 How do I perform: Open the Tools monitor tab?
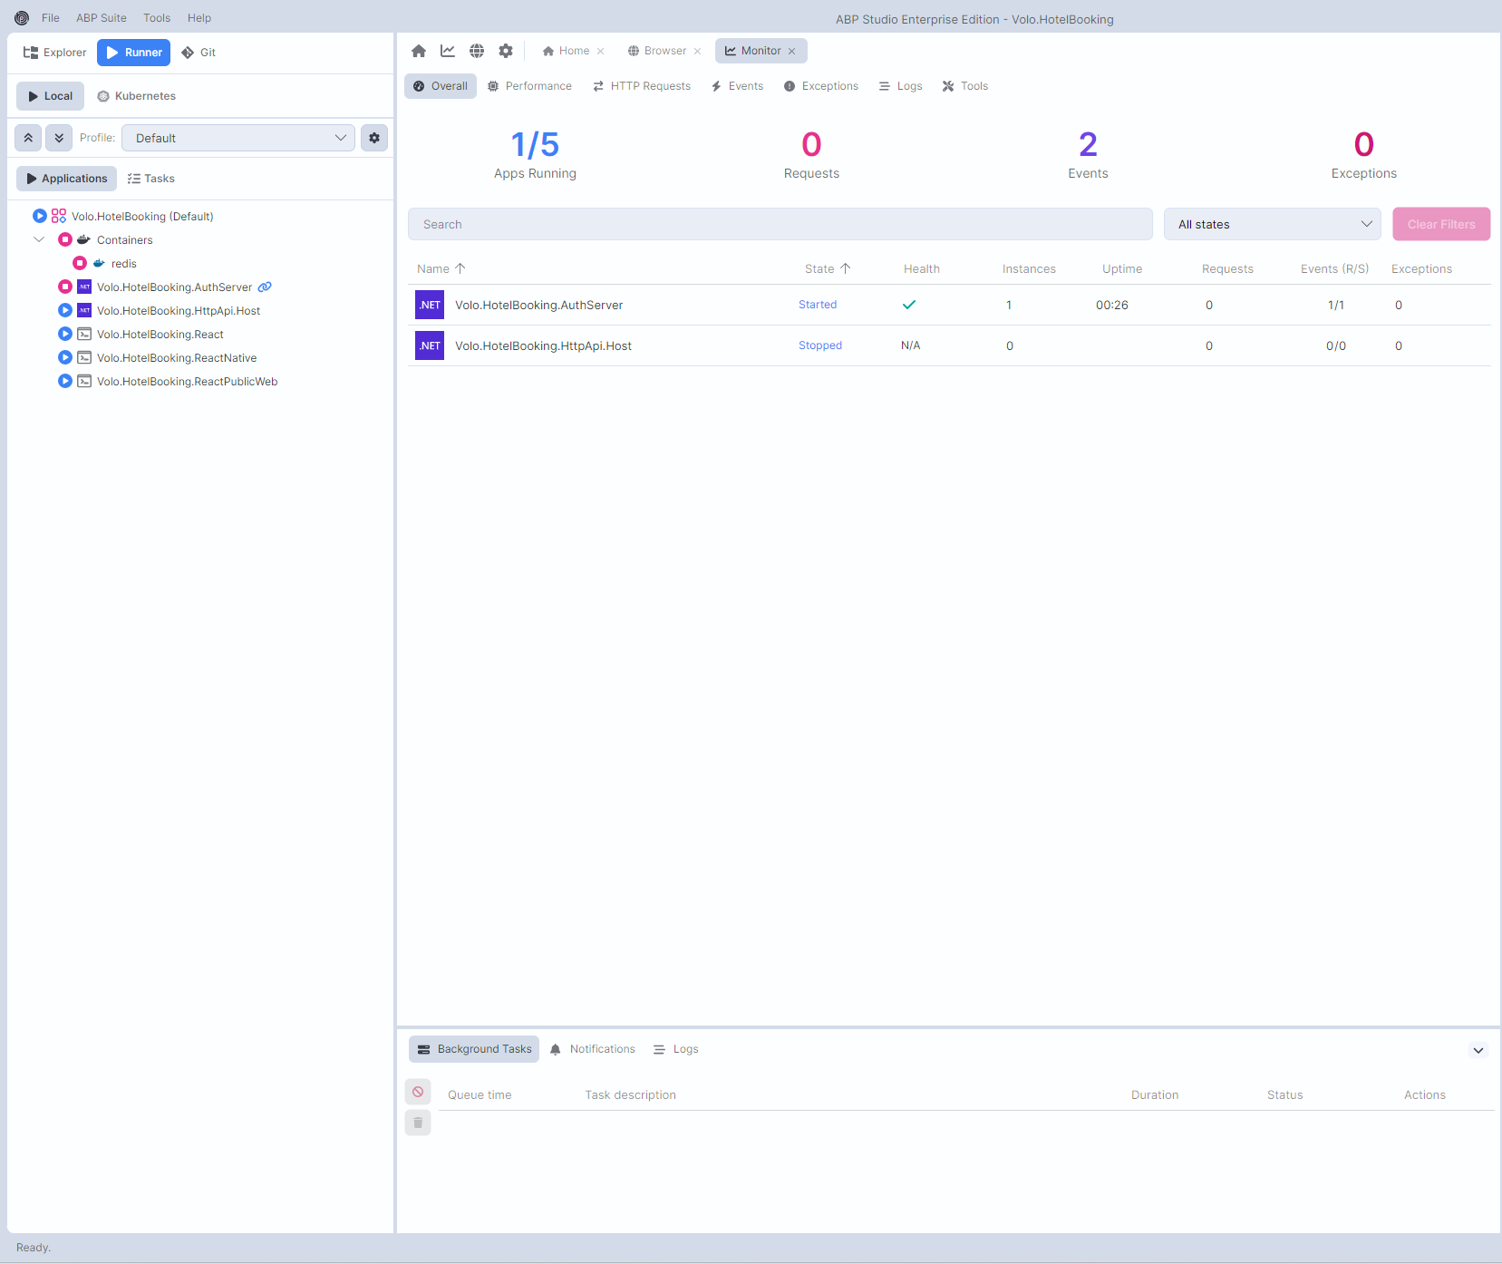965,86
